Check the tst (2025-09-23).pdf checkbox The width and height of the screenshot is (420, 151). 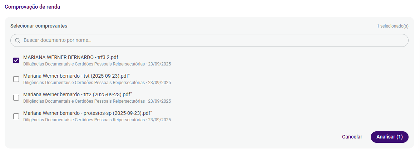coord(16,79)
